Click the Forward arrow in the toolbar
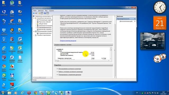169x95 pixels. coord(36,13)
